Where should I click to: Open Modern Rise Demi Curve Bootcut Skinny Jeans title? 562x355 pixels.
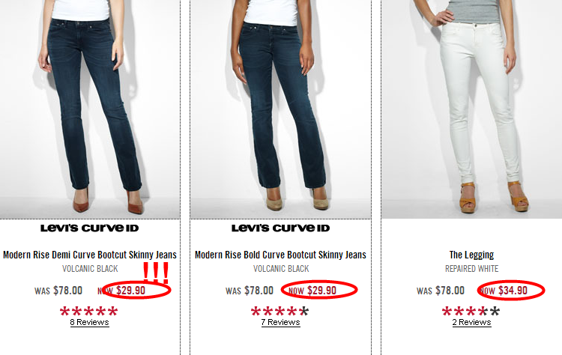click(x=90, y=255)
